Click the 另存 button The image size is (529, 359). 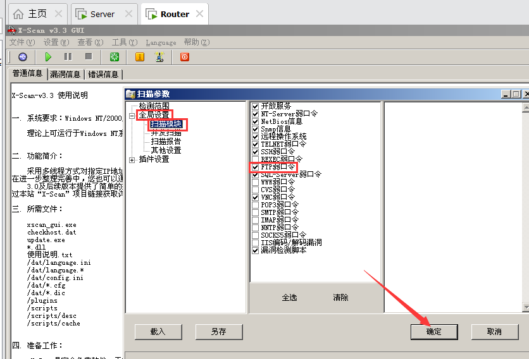219,332
